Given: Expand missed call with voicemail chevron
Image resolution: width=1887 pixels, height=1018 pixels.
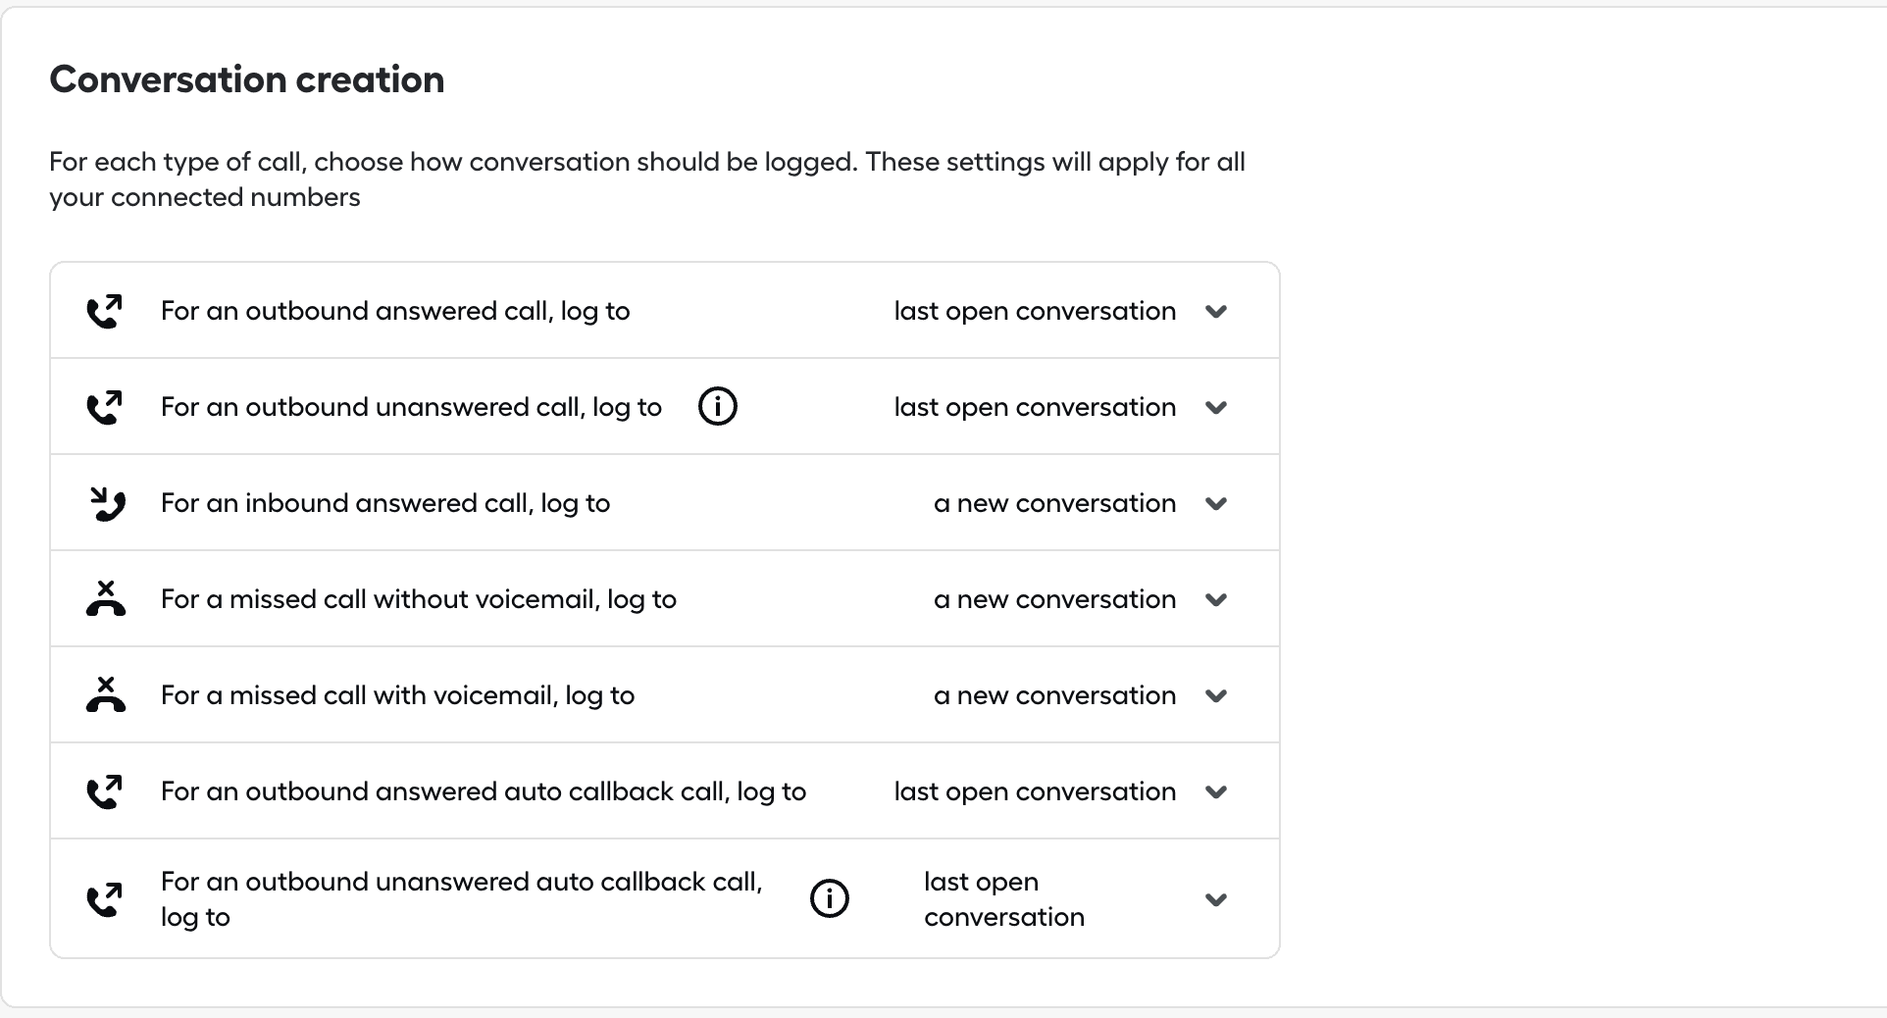Looking at the screenshot, I should click(x=1216, y=696).
